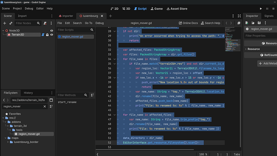Fold the for loop at line 46
The height and width of the screenshot is (156, 277).
114,115
